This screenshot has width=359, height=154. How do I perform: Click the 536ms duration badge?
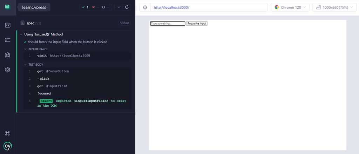pyautogui.click(x=124, y=23)
